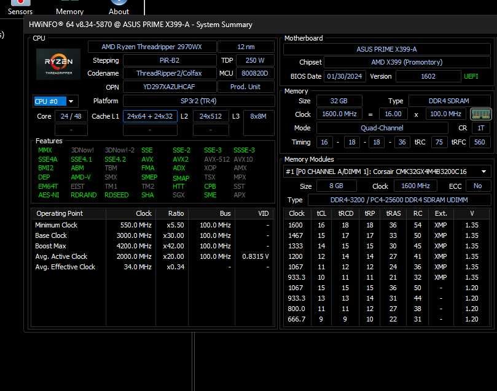Image resolution: width=497 pixels, height=391 pixels.
Task: Open the About toolbar button
Action: (x=119, y=7)
